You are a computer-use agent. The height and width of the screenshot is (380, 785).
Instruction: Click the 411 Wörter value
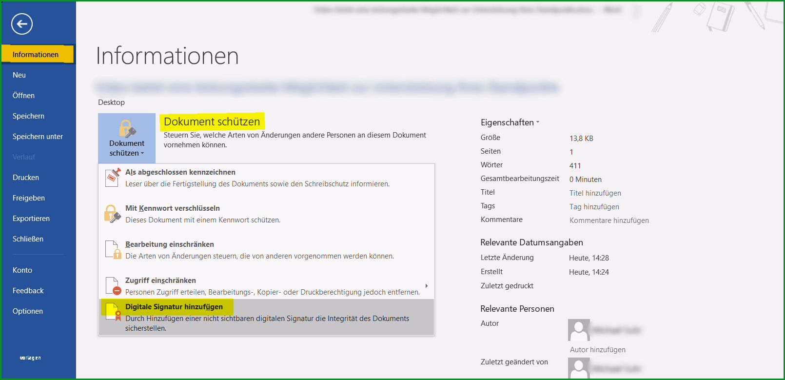575,166
